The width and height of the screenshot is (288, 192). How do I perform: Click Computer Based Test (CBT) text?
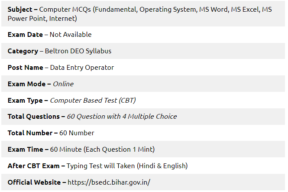tap(93, 101)
